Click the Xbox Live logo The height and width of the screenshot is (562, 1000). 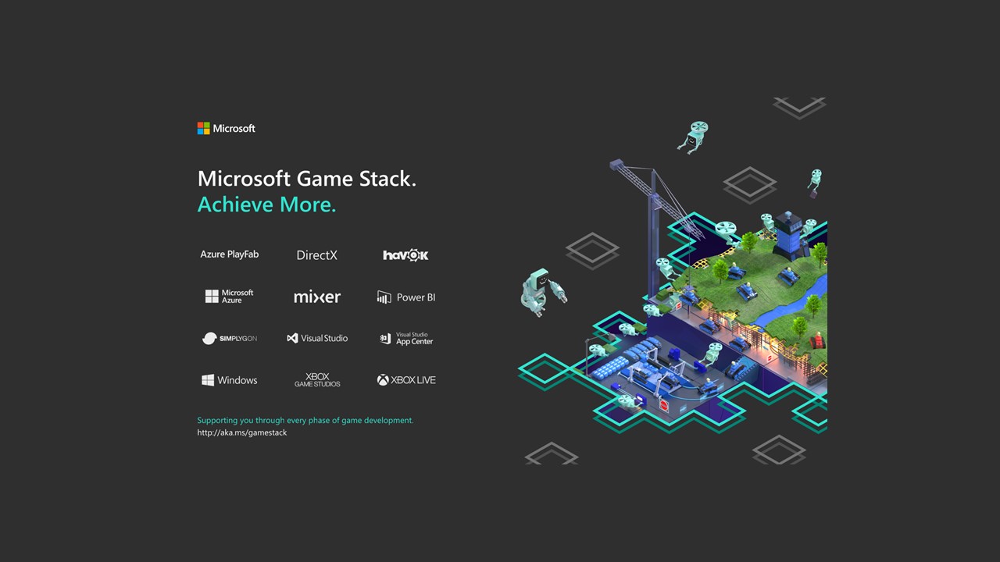click(406, 380)
